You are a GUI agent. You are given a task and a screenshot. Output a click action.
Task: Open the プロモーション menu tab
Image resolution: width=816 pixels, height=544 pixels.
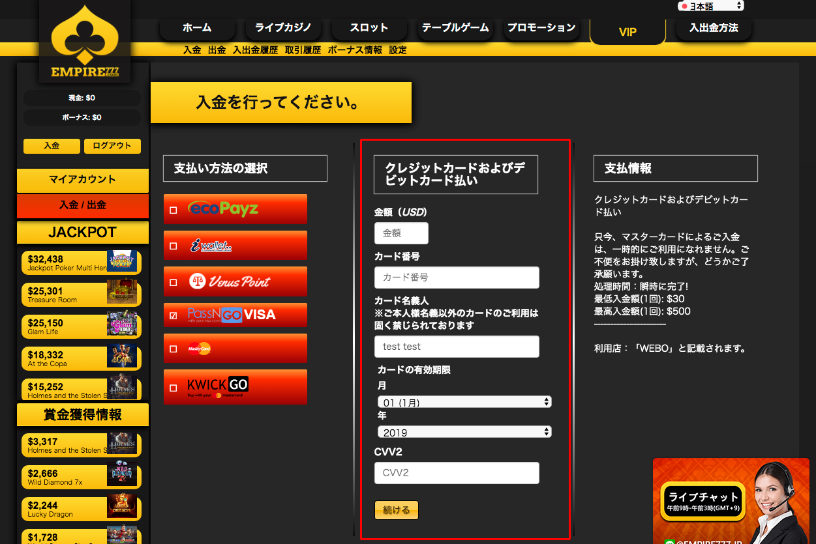point(541,28)
